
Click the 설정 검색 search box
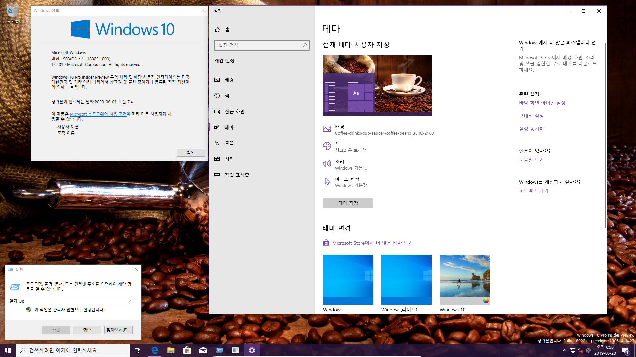[x=262, y=45]
